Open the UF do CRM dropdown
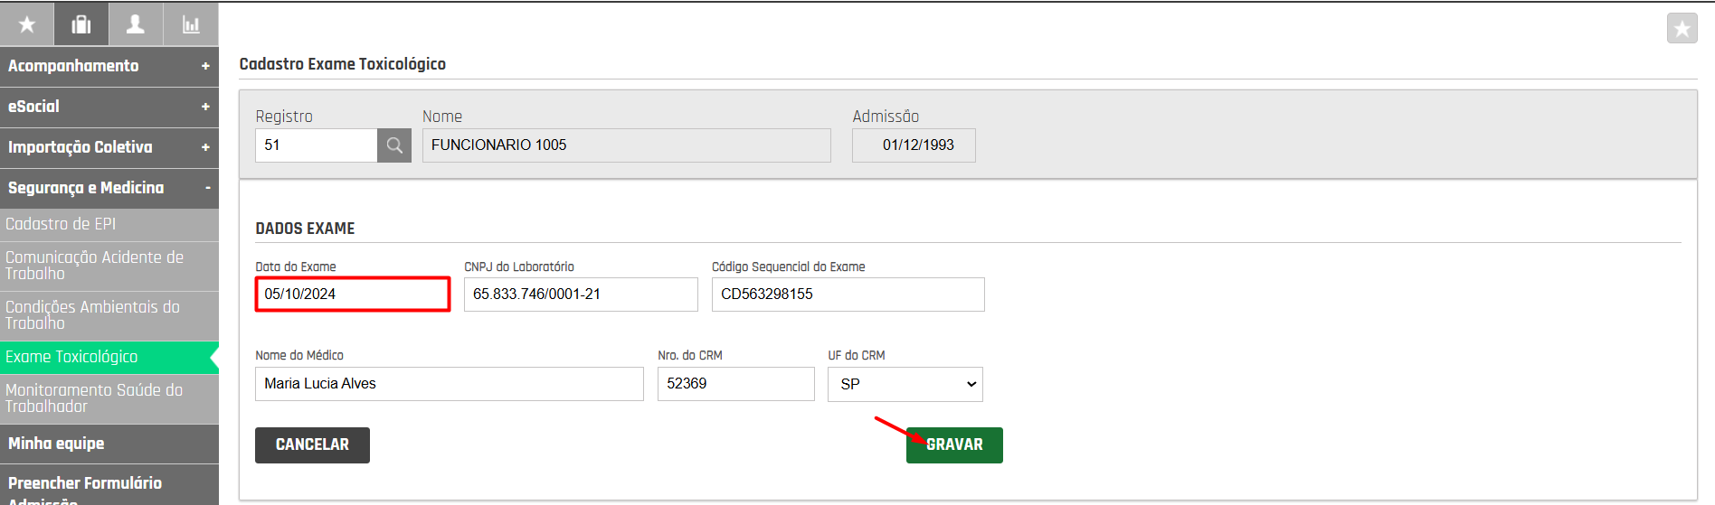The width and height of the screenshot is (1715, 505). pyautogui.click(x=905, y=384)
